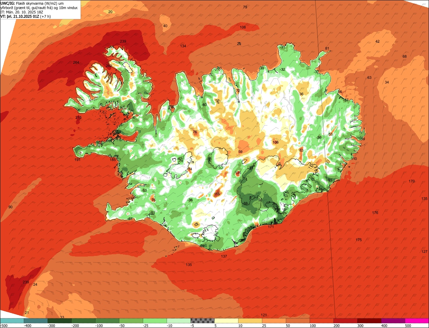
Task: Click the '-500' legend label
Action: pos(4,326)
